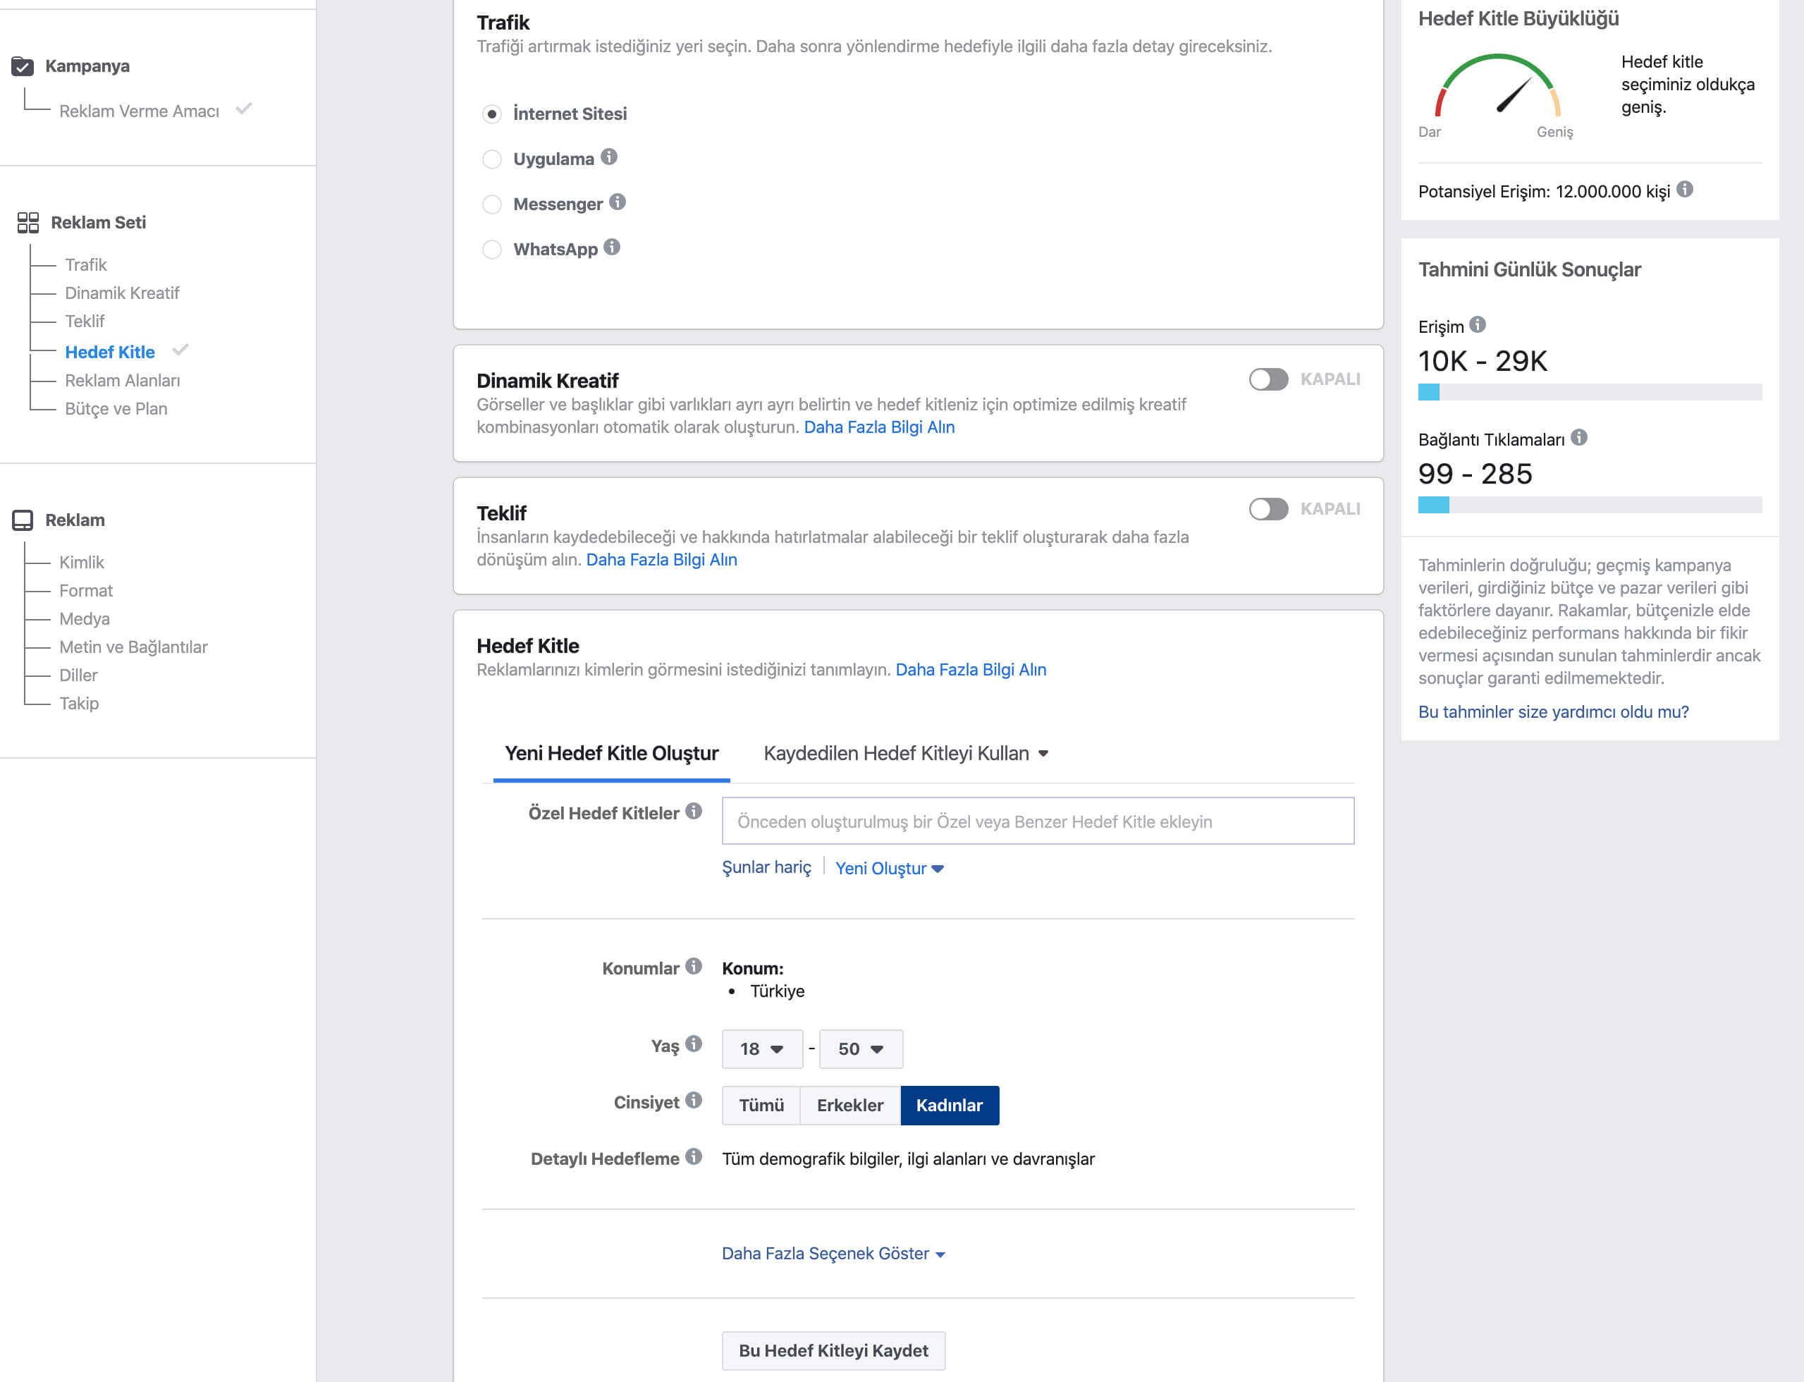Focus the Özel Hedef Kitle input field

1038,821
